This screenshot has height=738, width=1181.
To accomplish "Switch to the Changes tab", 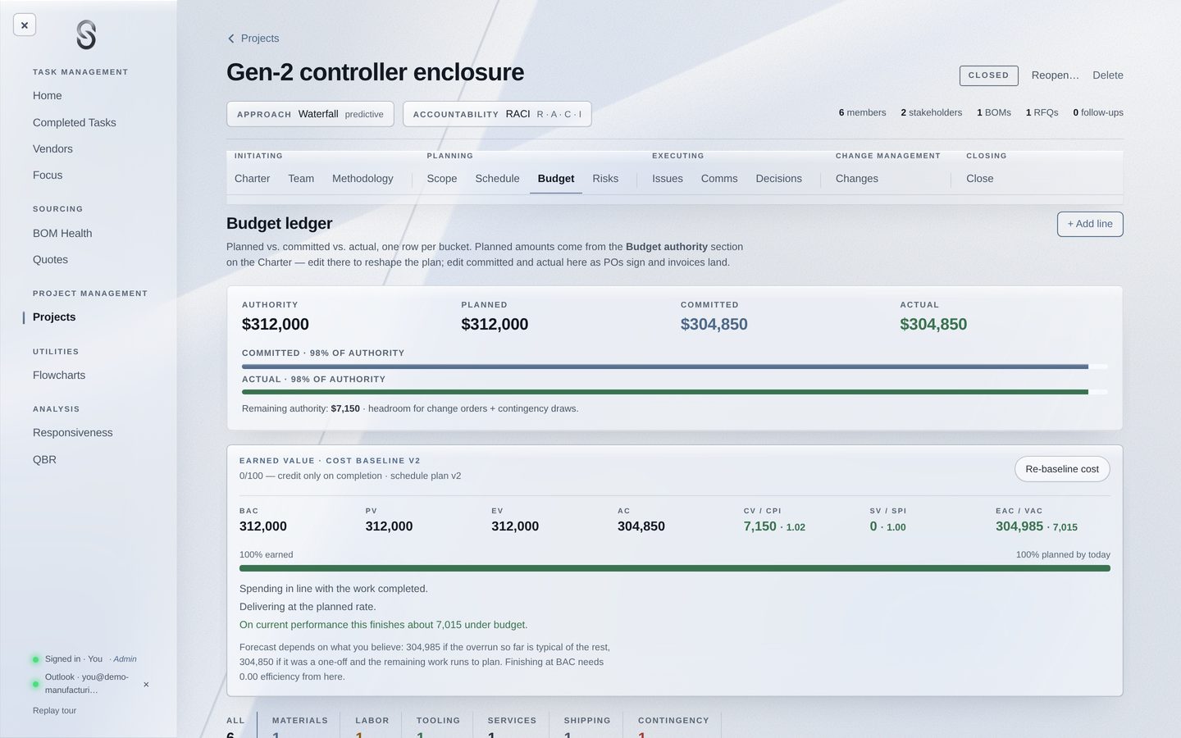I will [857, 179].
